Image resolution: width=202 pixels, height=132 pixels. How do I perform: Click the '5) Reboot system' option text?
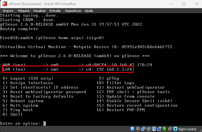(23, 101)
